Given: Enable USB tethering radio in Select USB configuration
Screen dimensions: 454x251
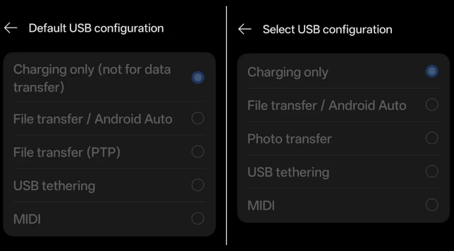Looking at the screenshot, I should 432,172.
